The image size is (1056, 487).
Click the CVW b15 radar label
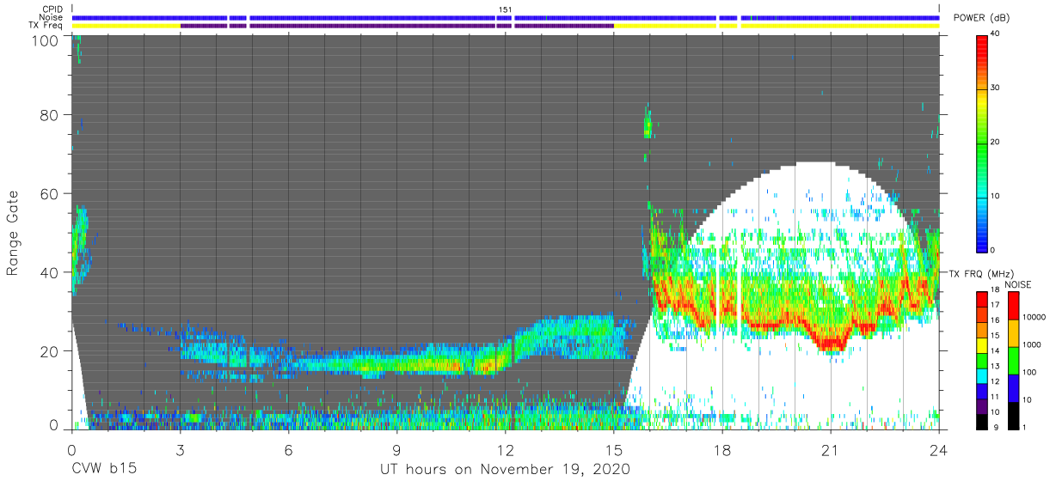click(103, 470)
